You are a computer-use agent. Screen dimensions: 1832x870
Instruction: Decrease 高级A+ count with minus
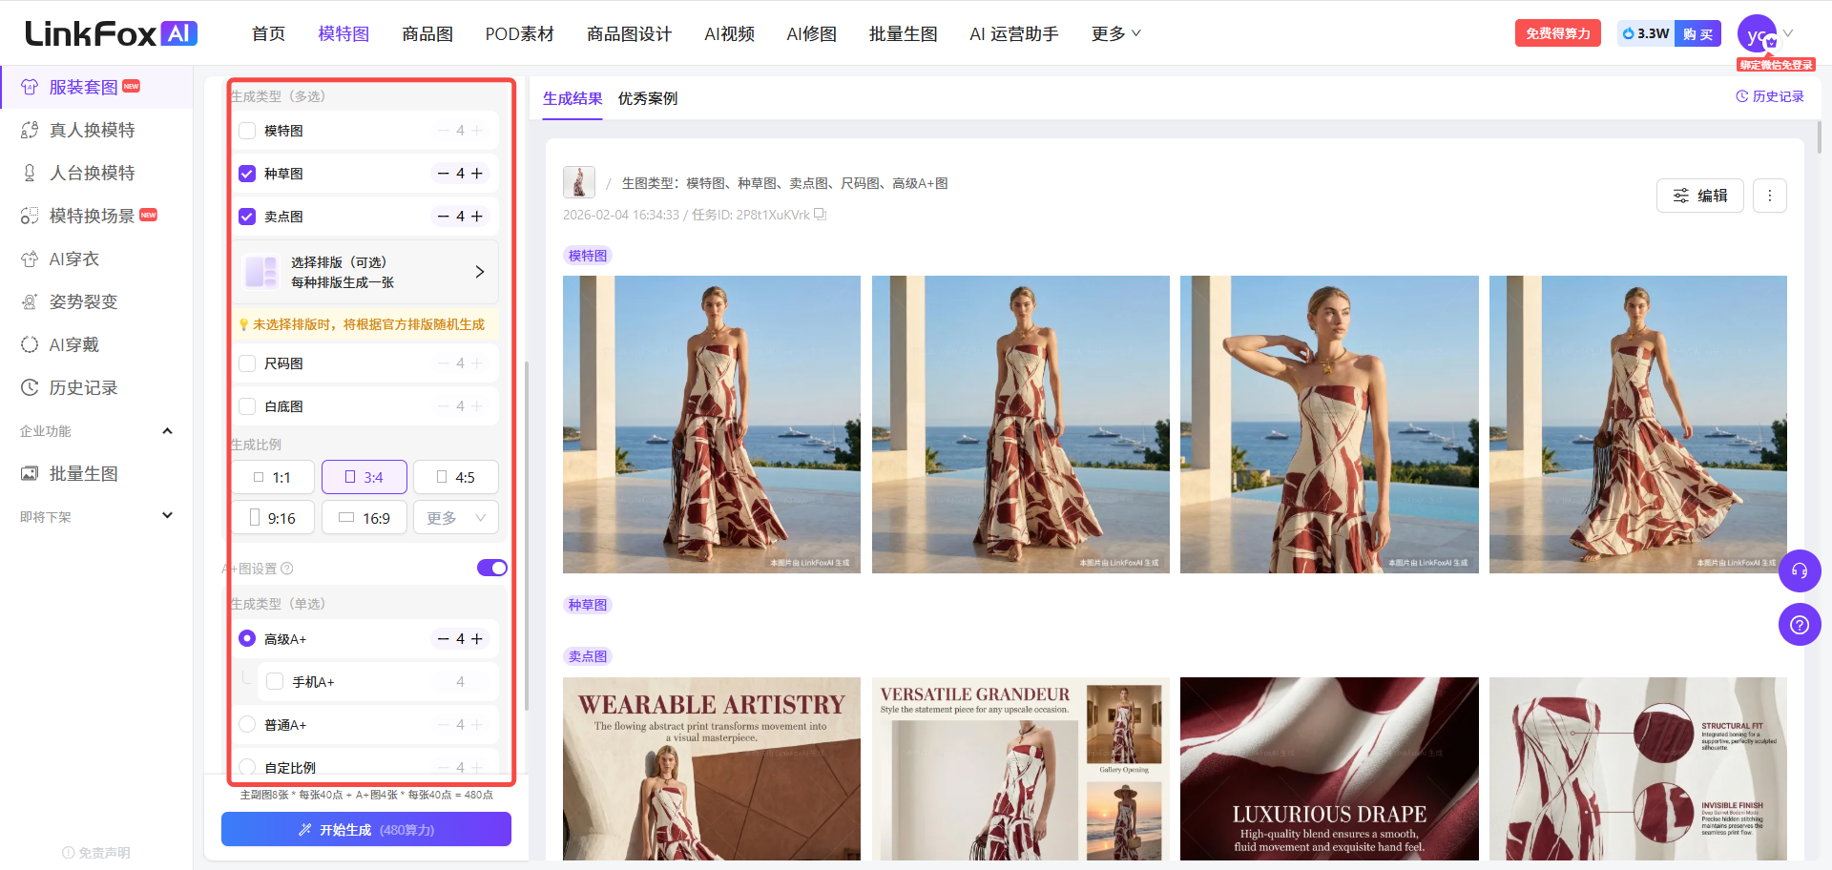tap(443, 639)
